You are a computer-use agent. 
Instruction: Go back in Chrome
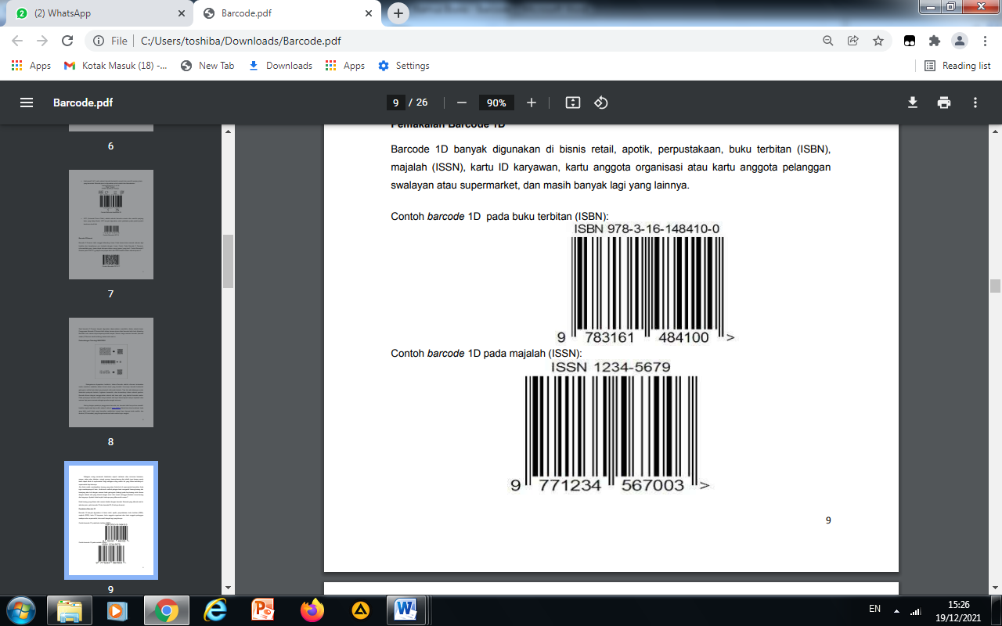17,41
